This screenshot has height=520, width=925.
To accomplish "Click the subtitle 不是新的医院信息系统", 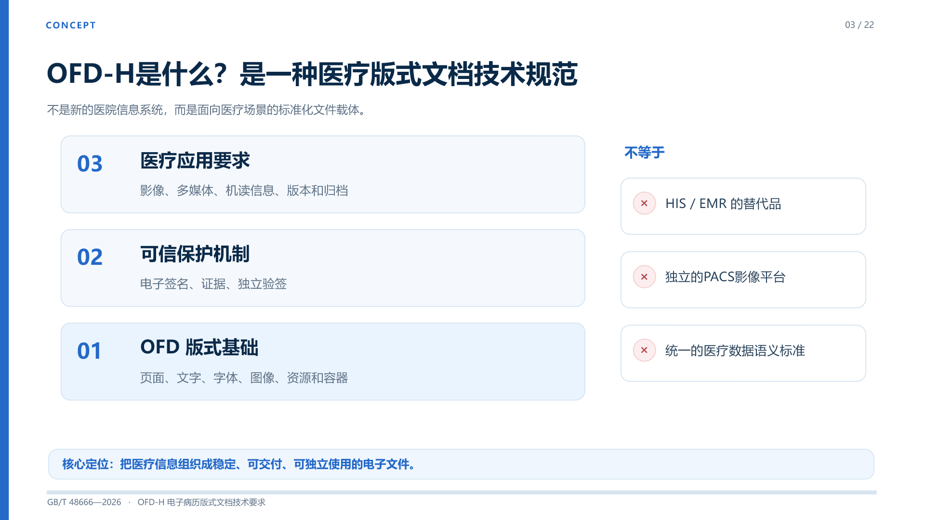I will 105,110.
